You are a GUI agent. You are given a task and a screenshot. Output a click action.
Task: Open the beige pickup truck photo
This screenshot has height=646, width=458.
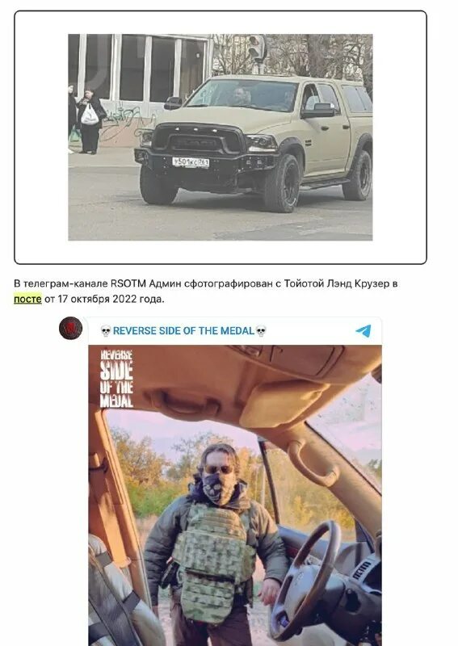coord(221,137)
